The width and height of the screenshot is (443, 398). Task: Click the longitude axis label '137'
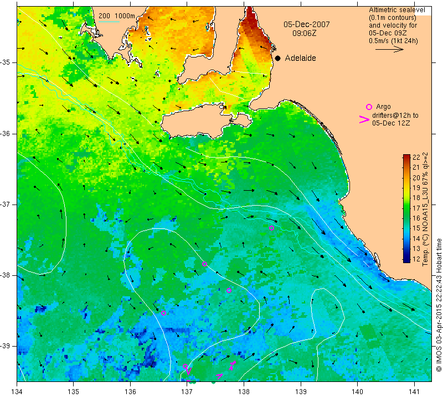pos(187,391)
